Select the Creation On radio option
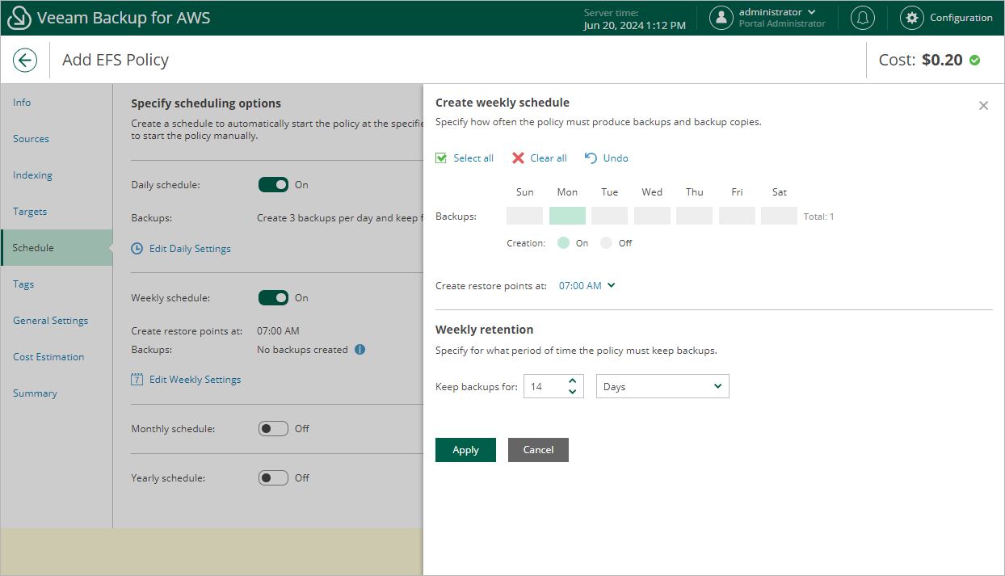The height and width of the screenshot is (576, 1005). [x=564, y=242]
